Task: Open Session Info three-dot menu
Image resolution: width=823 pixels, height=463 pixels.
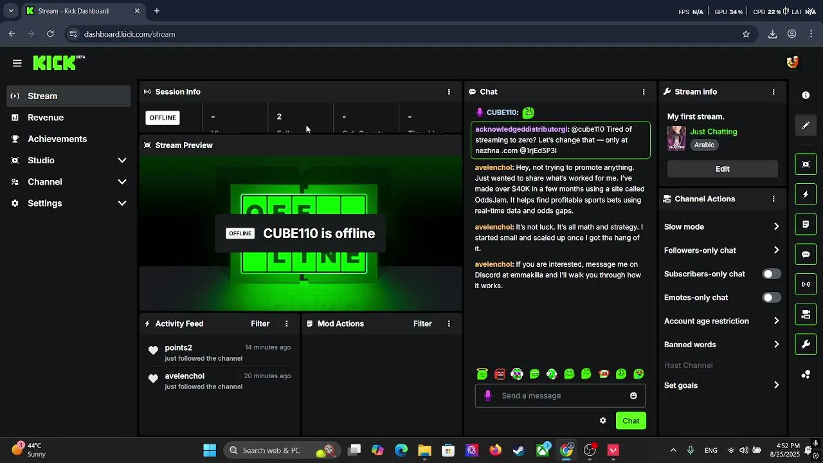Action: 449,92
